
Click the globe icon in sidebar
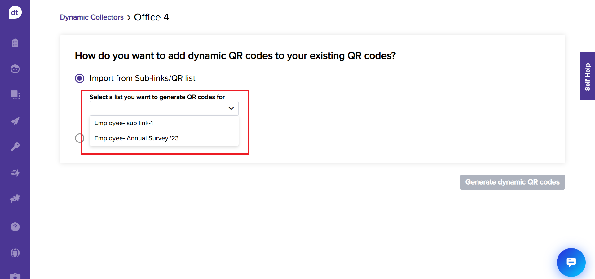pos(15,253)
